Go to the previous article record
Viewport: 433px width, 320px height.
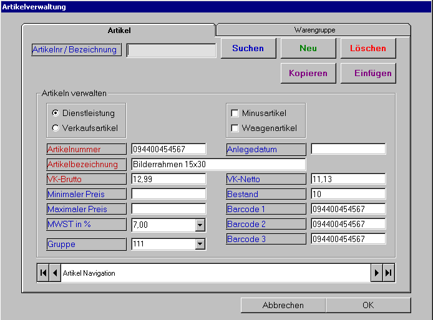pyautogui.click(x=54, y=273)
